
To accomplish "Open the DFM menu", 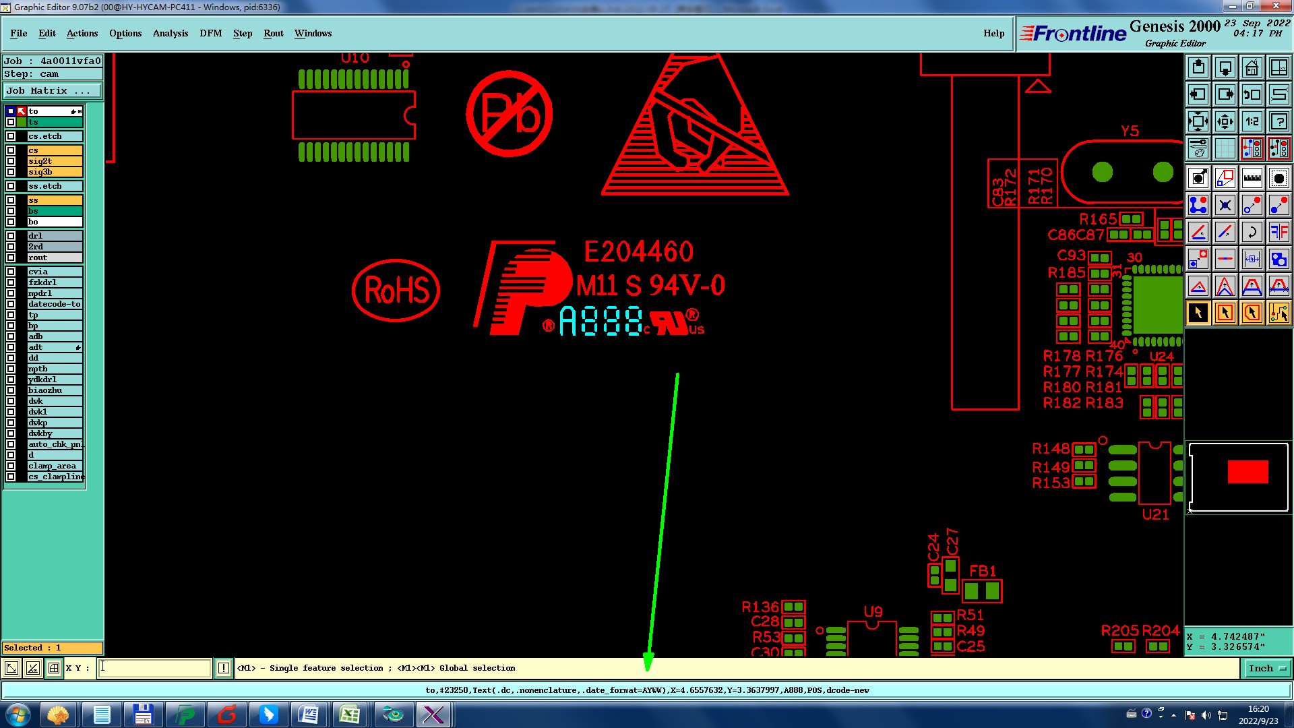I will pyautogui.click(x=211, y=33).
